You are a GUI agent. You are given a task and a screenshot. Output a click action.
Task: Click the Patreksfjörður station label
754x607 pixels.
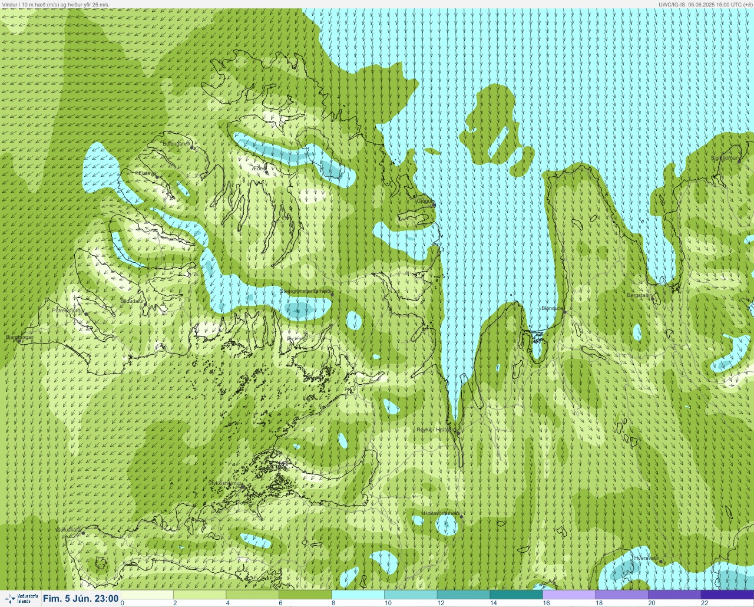pyautogui.click(x=69, y=310)
